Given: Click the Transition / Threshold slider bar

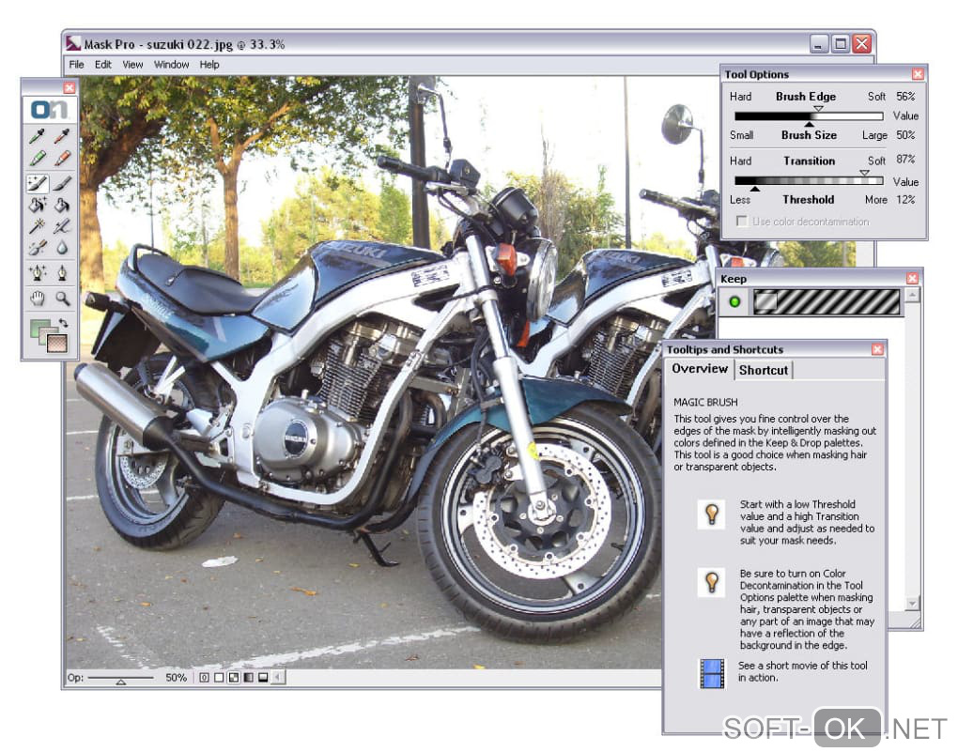Looking at the screenshot, I should pos(809,181).
